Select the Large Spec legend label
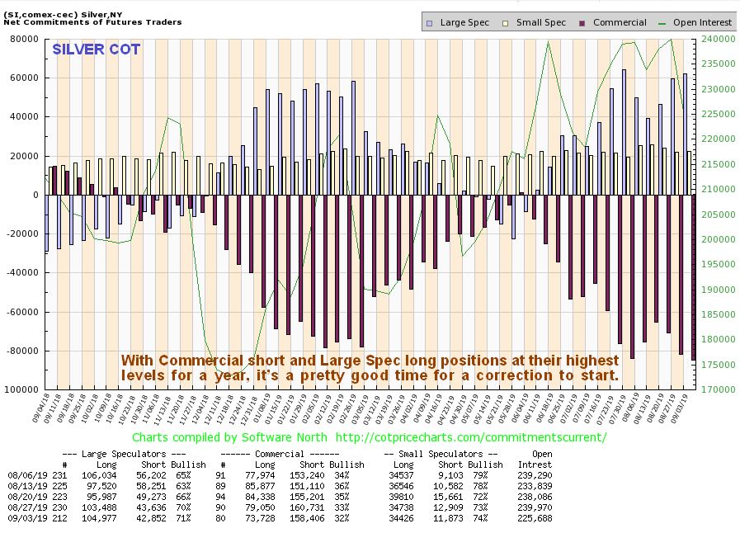The height and width of the screenshot is (533, 740). coord(464,22)
